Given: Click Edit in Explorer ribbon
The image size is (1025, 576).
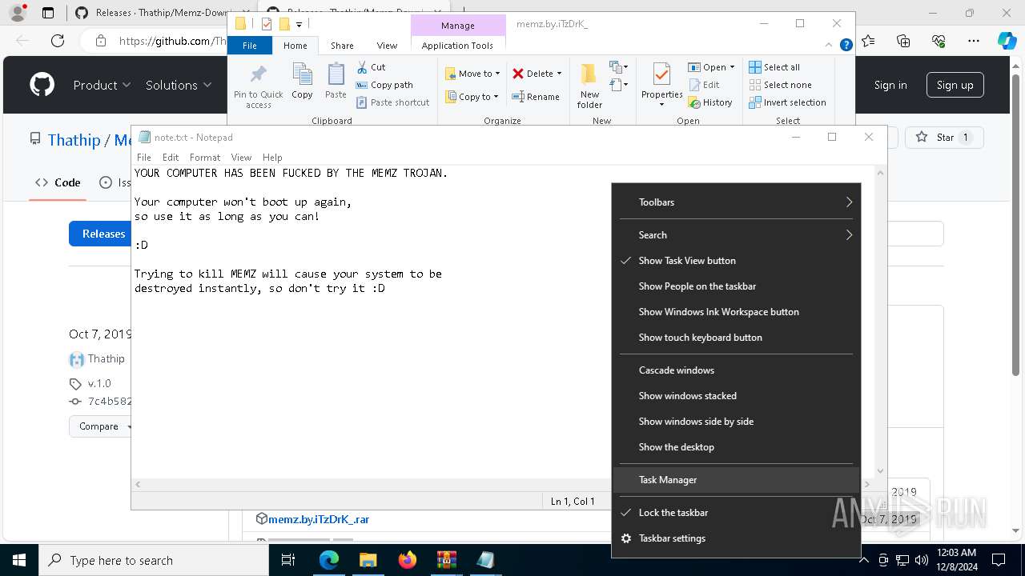Looking at the screenshot, I should coord(703,85).
